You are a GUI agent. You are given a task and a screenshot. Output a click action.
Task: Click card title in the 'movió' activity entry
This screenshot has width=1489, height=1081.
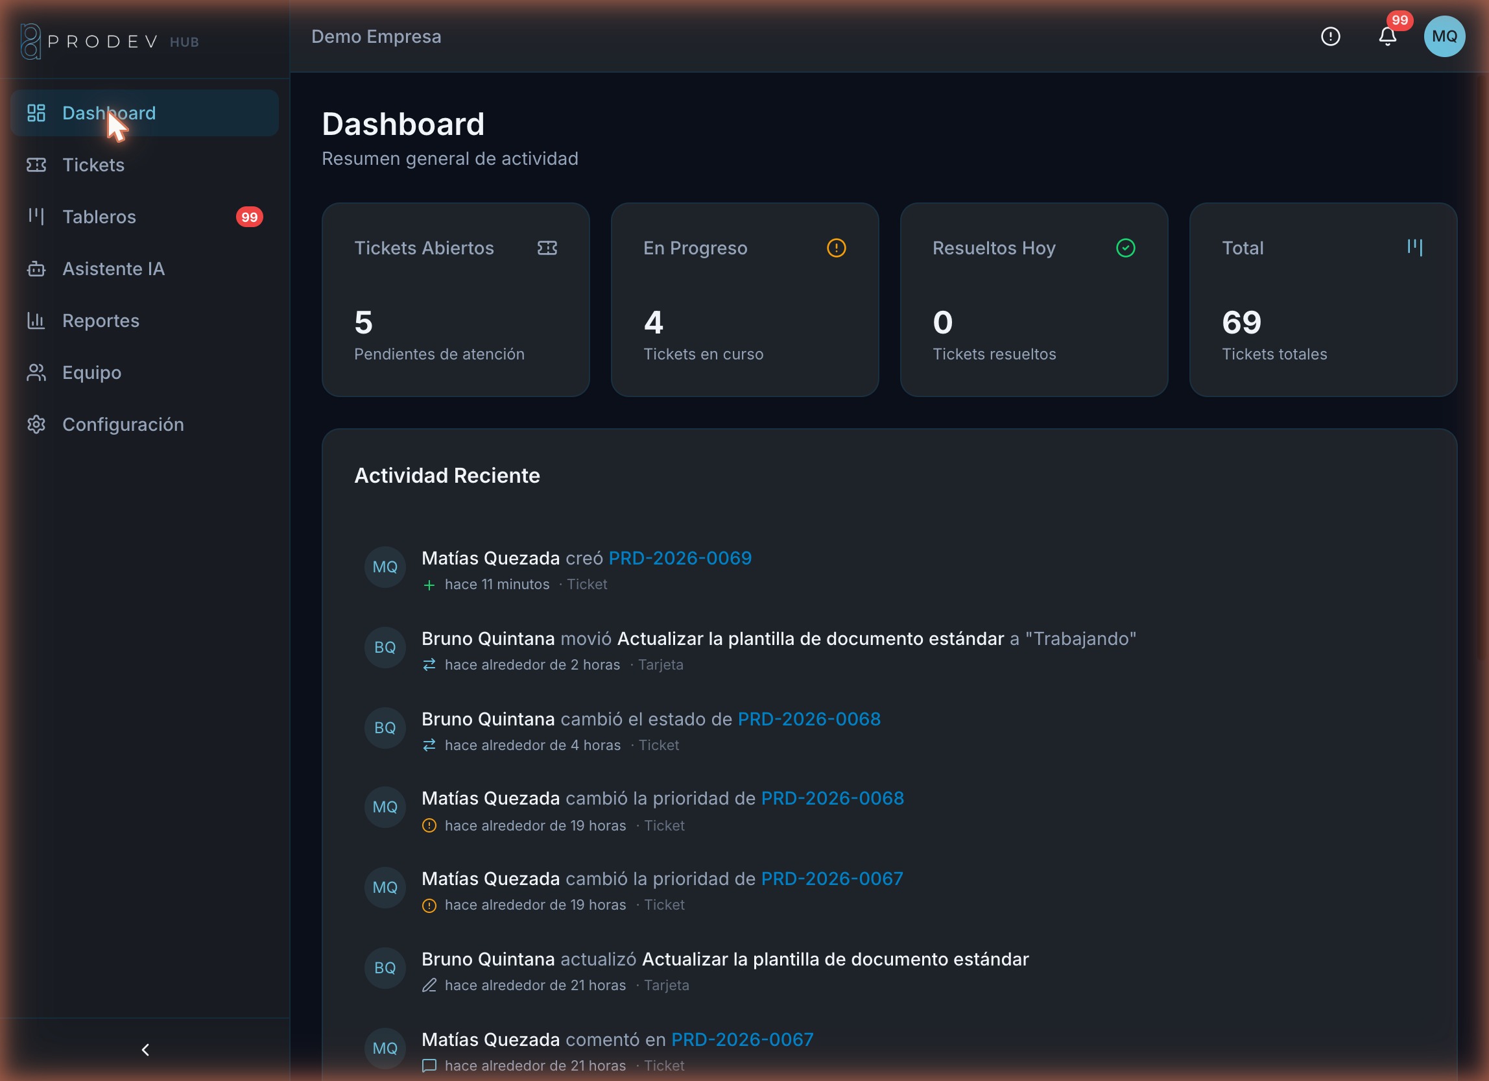point(810,638)
